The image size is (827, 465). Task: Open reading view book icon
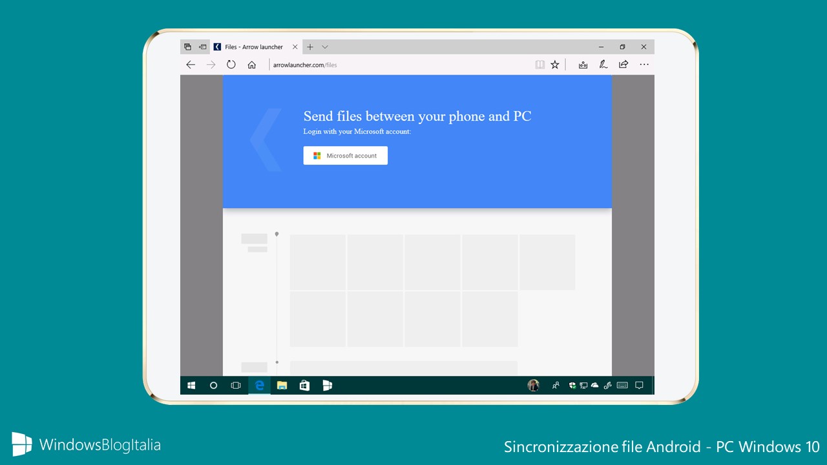pos(540,65)
